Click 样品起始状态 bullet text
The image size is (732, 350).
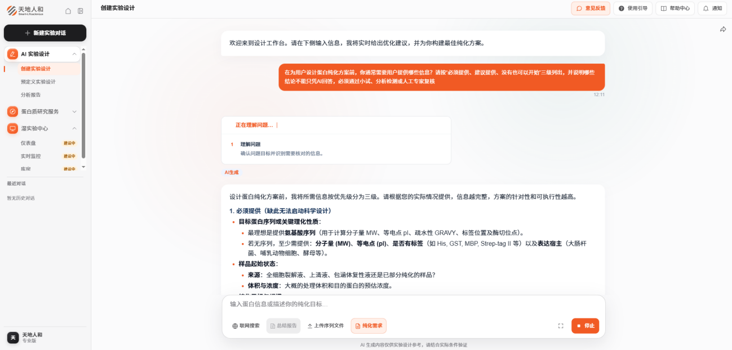tap(258, 264)
